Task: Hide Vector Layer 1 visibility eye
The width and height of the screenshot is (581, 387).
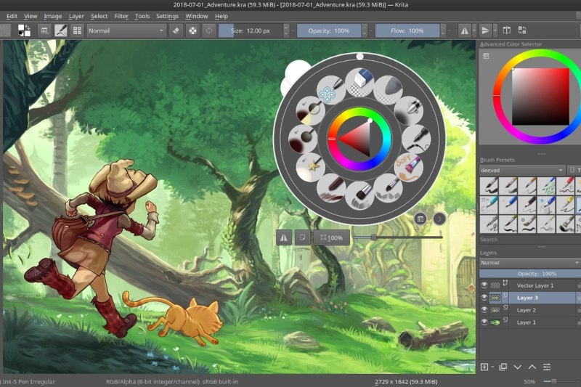Action: click(484, 285)
